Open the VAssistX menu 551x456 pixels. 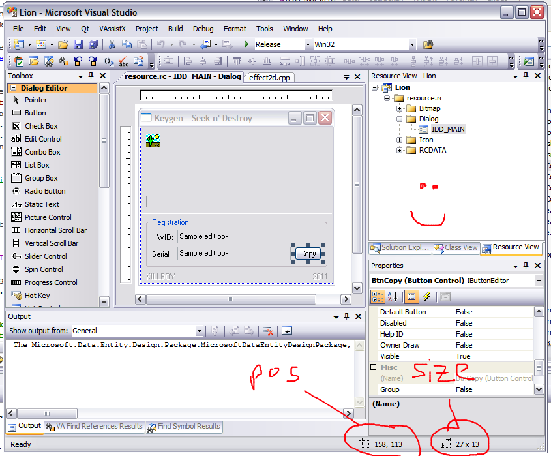click(112, 29)
